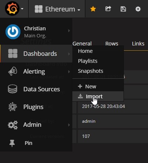Toggle the favorite star icon
Viewport: 148px width, 163px height.
(x=93, y=9)
